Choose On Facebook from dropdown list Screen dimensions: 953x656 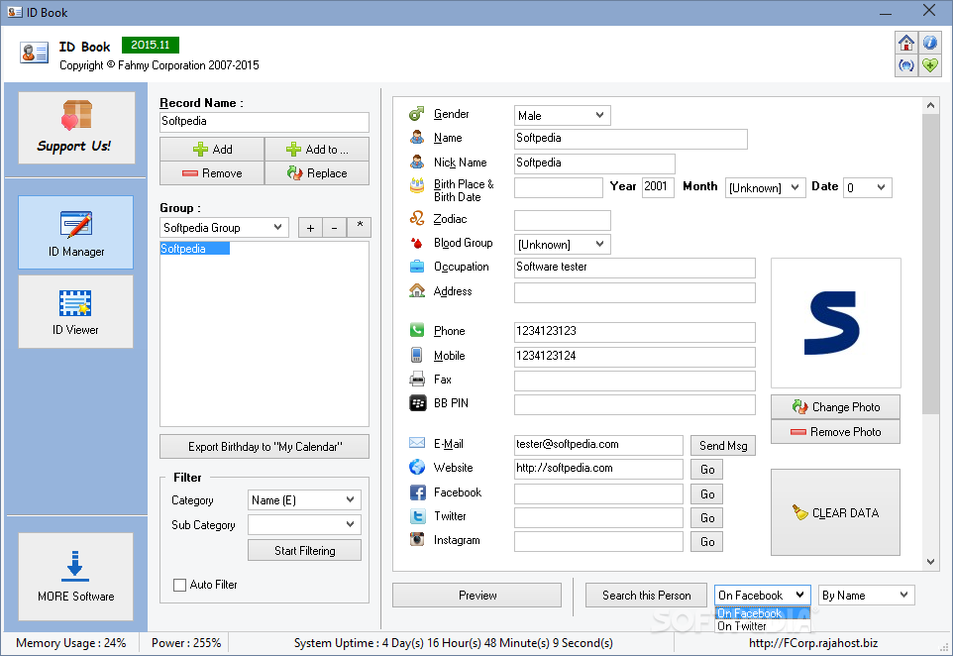pos(763,613)
